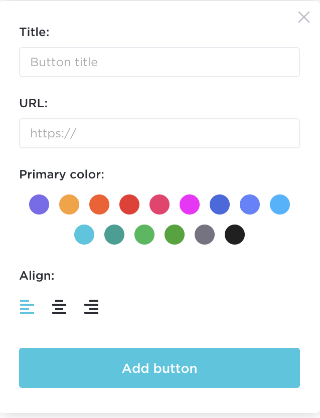Viewport: 320px width, 418px height.
Task: Select the dark blue color swatch
Action: (220, 204)
